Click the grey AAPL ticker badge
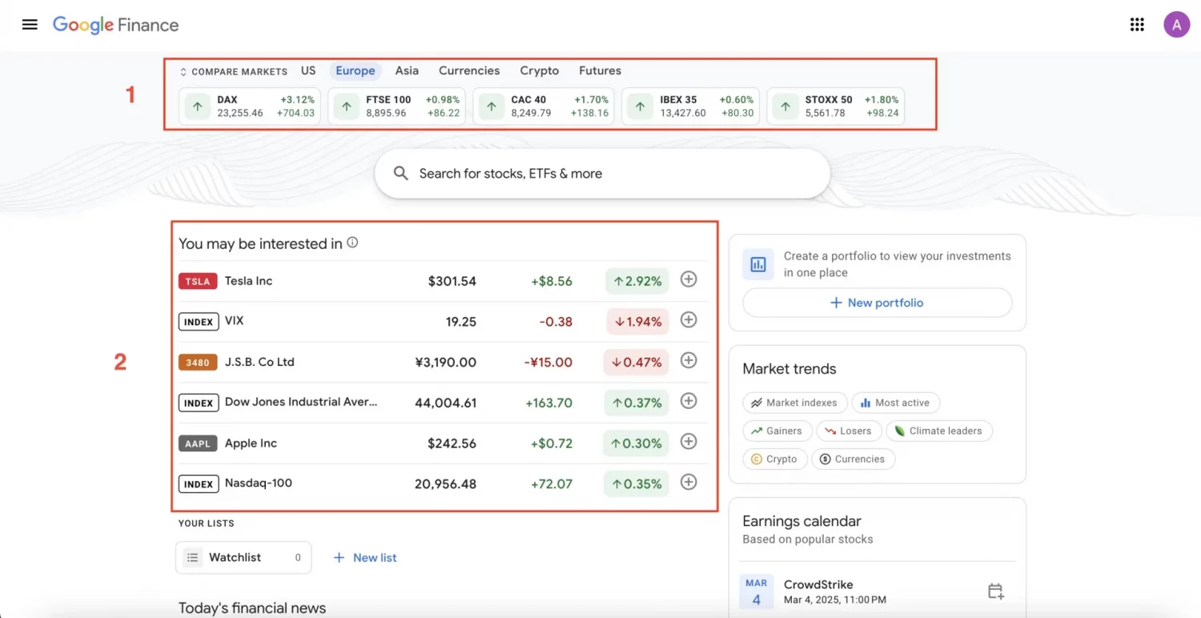The width and height of the screenshot is (1201, 618). click(198, 443)
